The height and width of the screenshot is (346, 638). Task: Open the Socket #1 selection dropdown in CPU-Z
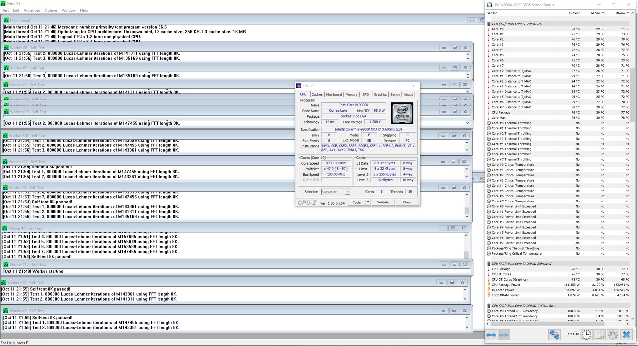(347, 192)
